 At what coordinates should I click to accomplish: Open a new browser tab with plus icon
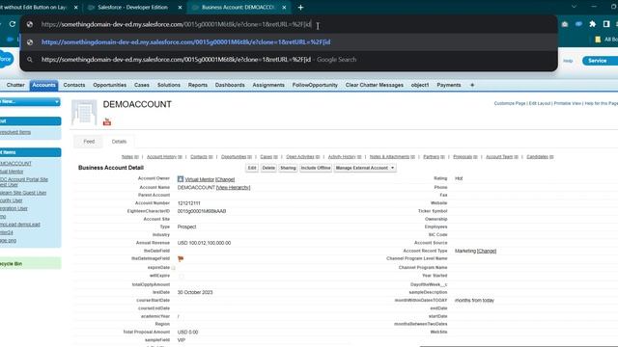click(x=300, y=8)
